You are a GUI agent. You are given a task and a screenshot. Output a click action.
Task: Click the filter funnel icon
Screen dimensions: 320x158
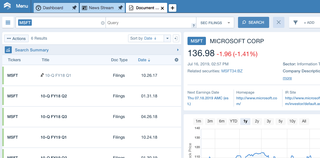pos(295,23)
